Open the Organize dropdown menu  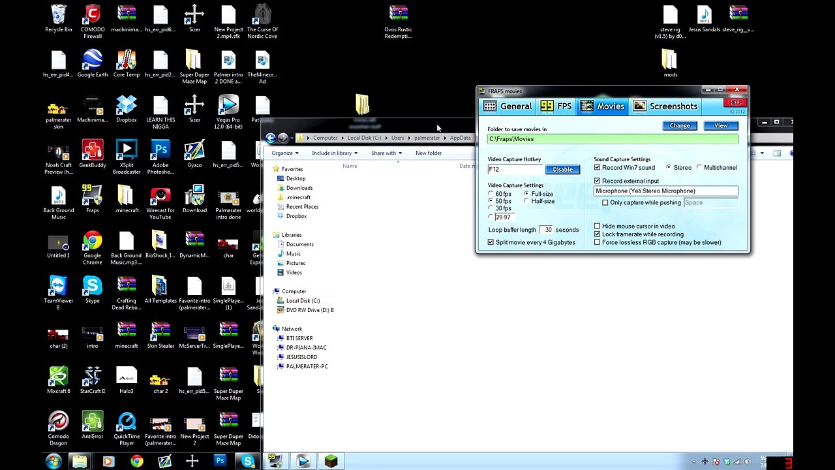(x=285, y=153)
